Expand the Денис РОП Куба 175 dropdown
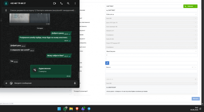This screenshot has width=204, height=112. coord(195,23)
